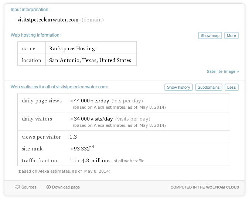Expand hosting info with More button
Image resolution: width=249 pixels, height=200 pixels.
click(231, 35)
